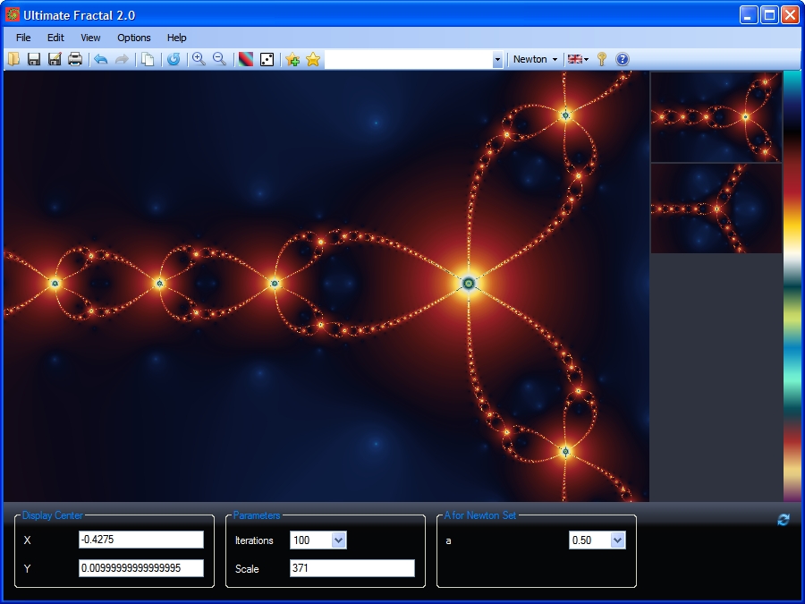Add favorite with star-plus icon
Screen dimensions: 805x604
[x=292, y=59]
